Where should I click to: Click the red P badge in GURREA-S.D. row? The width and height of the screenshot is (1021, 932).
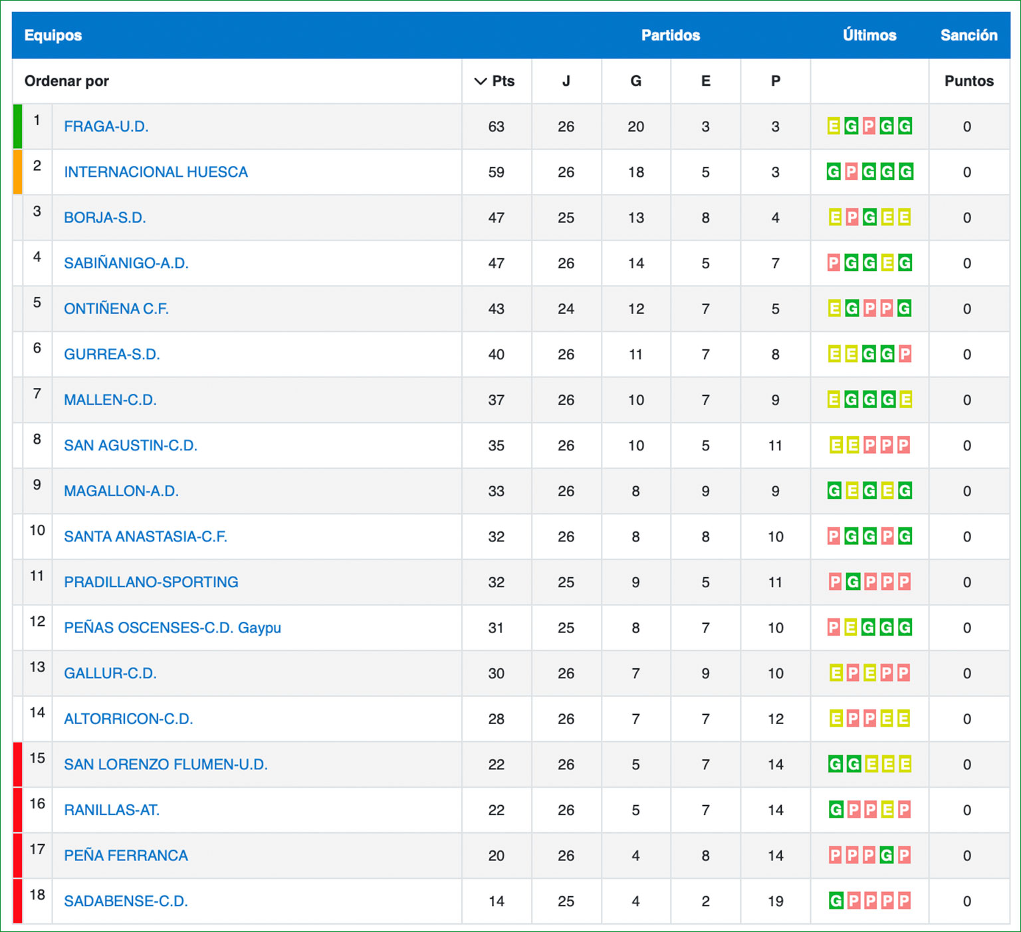[905, 354]
